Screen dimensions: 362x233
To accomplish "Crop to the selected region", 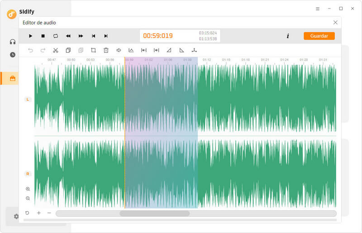I will tap(93, 50).
